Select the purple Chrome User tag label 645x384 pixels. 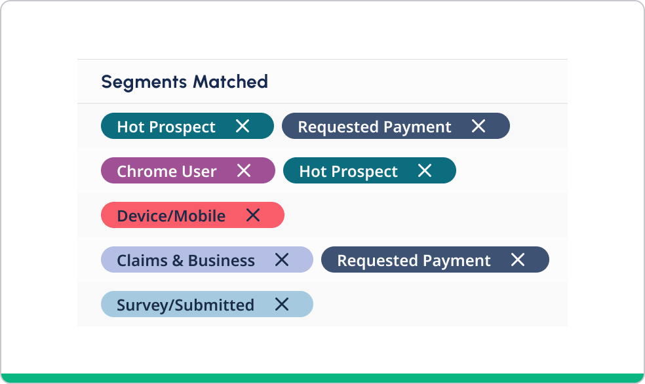(166, 171)
